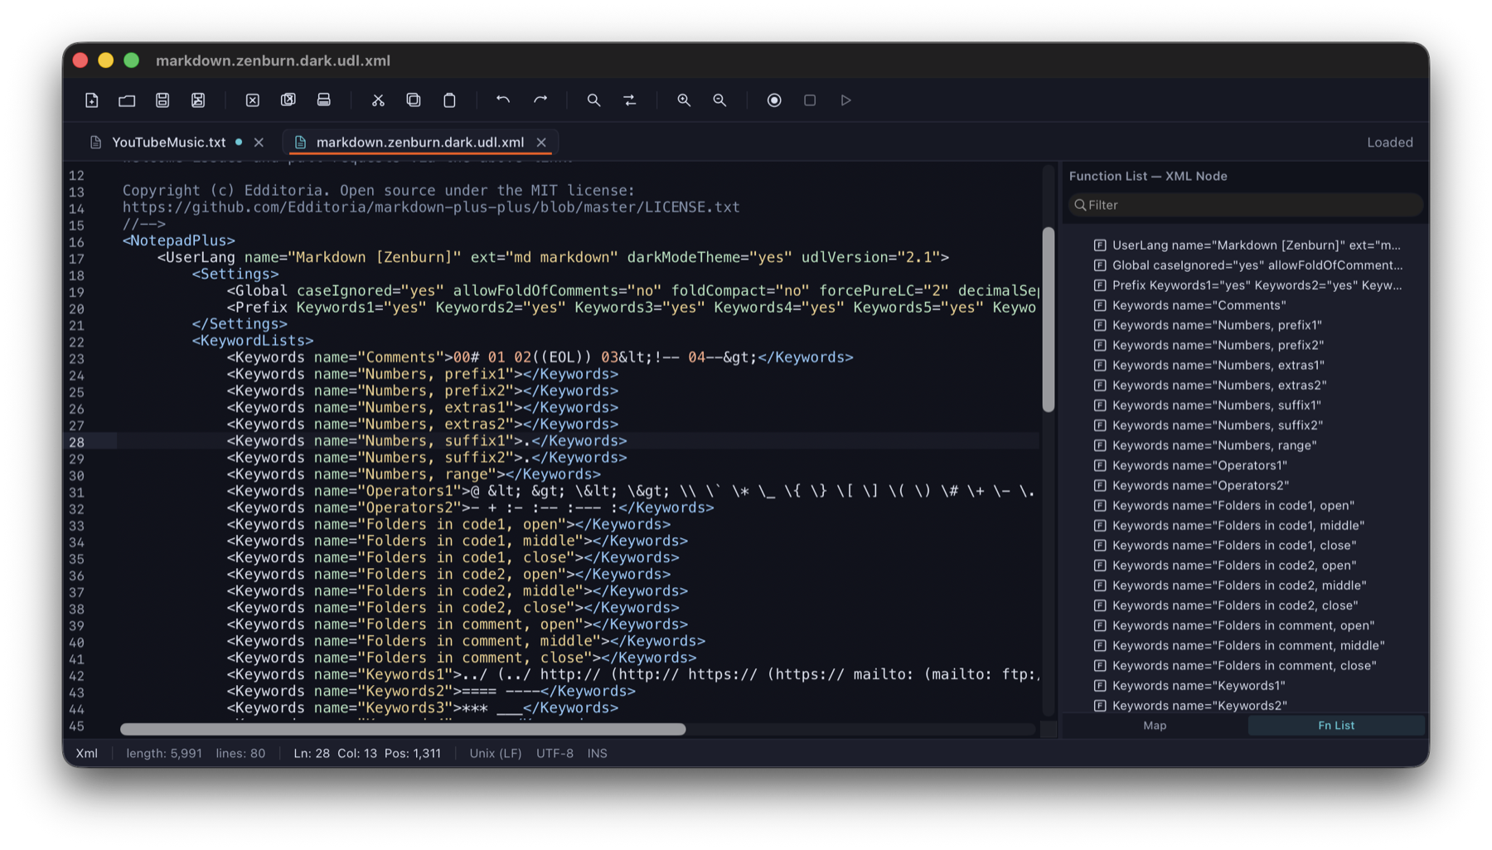Image resolution: width=1492 pixels, height=850 pixels.
Task: Click the UTF-8 encoding in status bar
Action: [x=555, y=754]
